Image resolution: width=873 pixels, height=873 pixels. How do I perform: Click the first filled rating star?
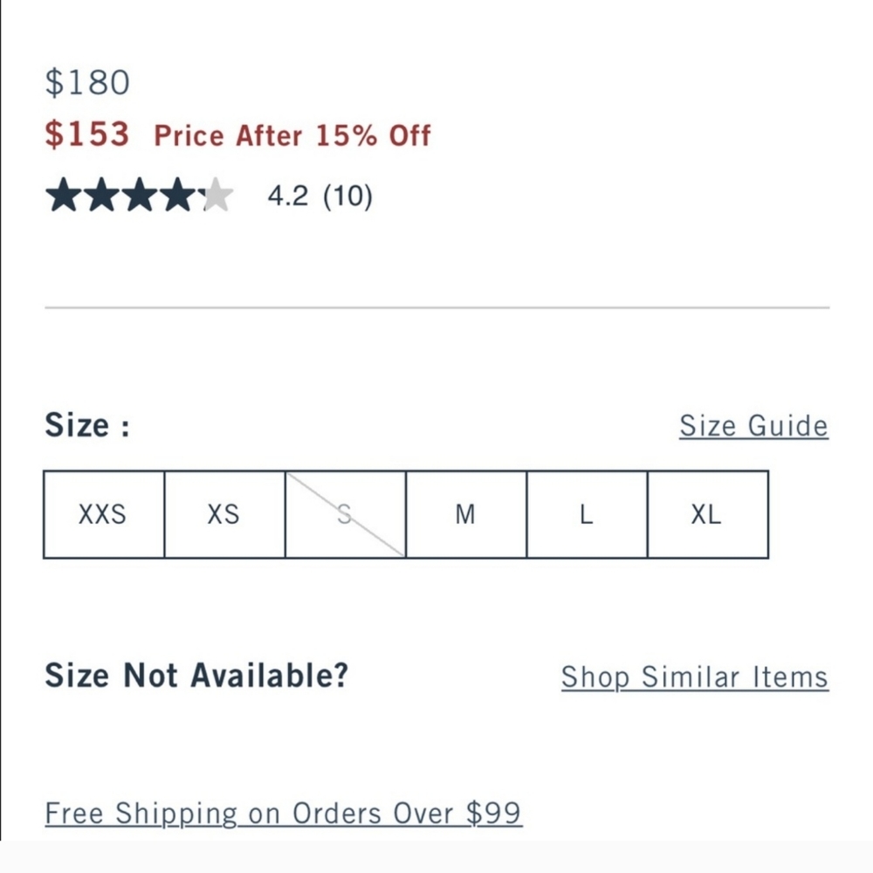tap(63, 196)
